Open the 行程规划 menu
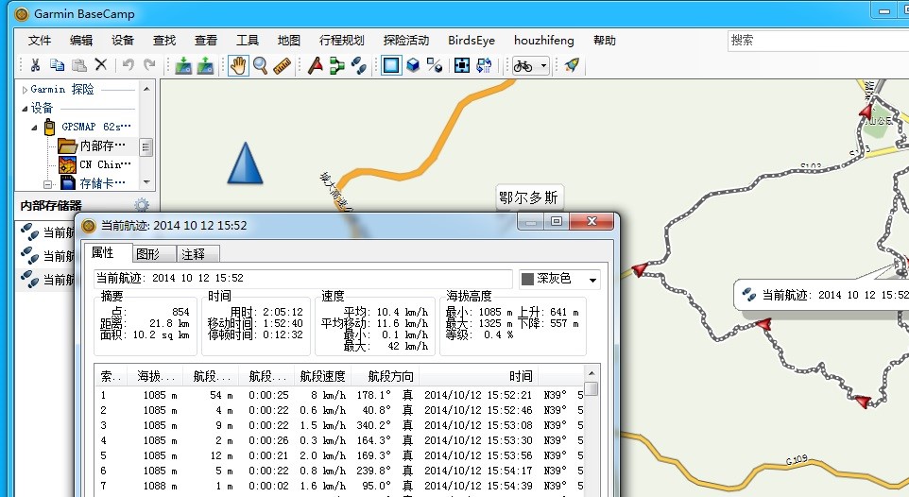The height and width of the screenshot is (497, 909). (341, 40)
